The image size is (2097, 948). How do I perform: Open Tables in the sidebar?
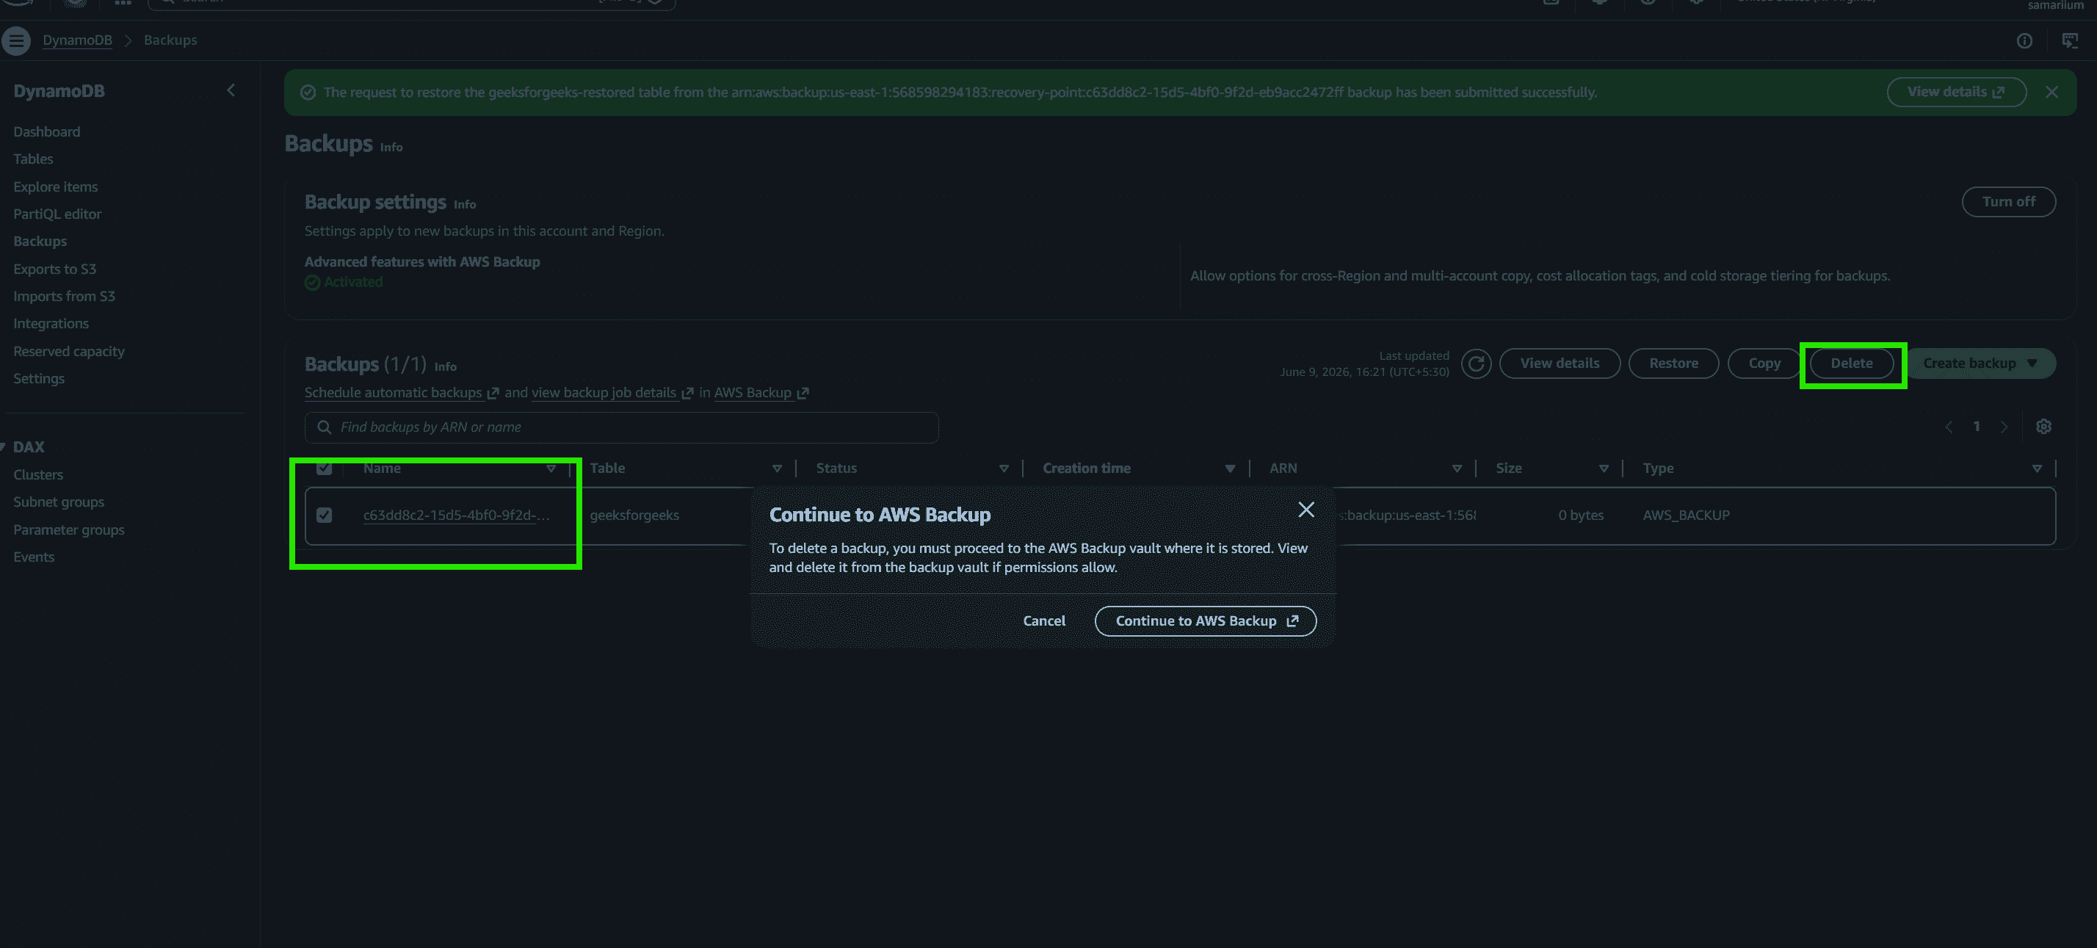coord(32,159)
